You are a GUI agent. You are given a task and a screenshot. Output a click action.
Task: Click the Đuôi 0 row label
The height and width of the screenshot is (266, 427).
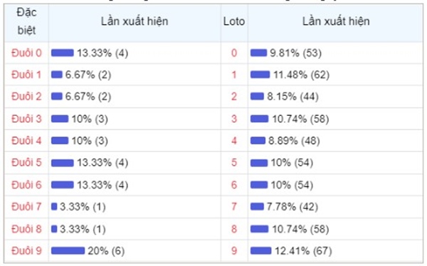pos(26,53)
